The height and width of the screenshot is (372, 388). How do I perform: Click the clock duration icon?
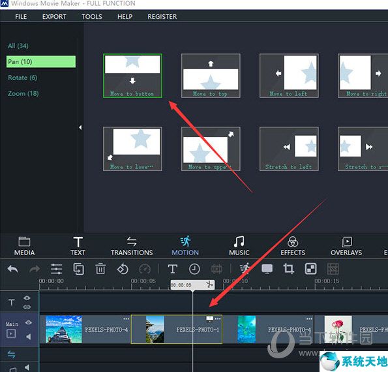(x=194, y=269)
